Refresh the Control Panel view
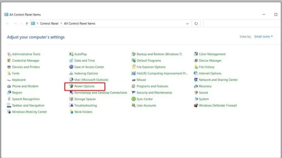Viewport: 282px width, 158px height. (196, 24)
